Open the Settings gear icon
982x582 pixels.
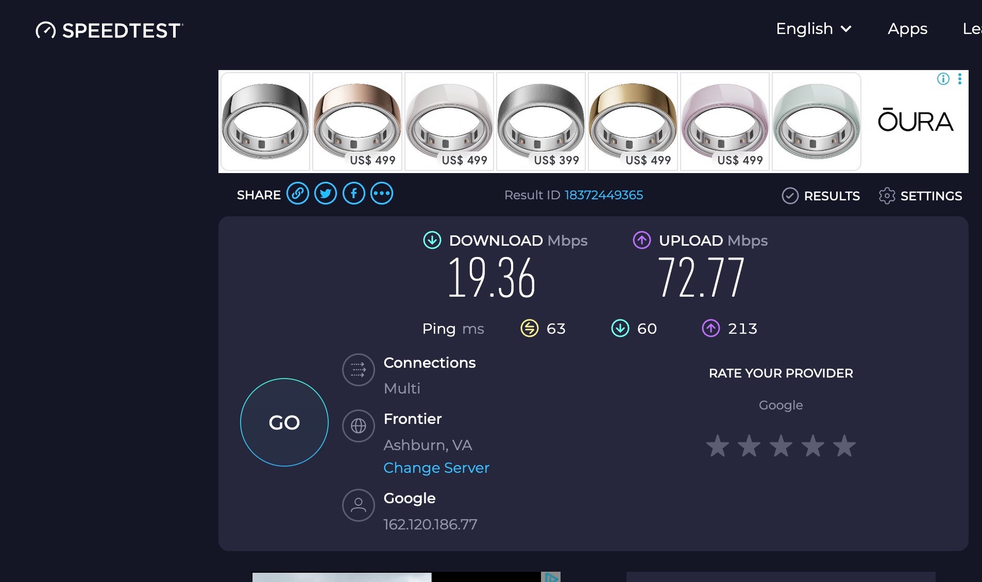[887, 196]
